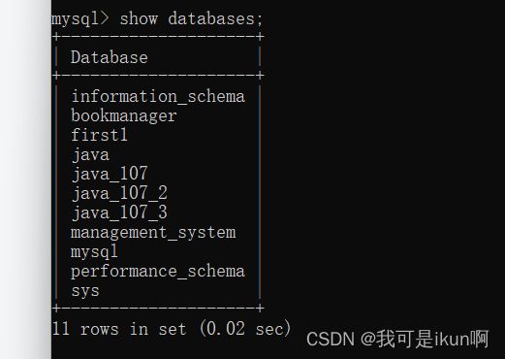The image size is (505, 359).
Task: Click the '11 rows in set' result line
Action: click(119, 329)
